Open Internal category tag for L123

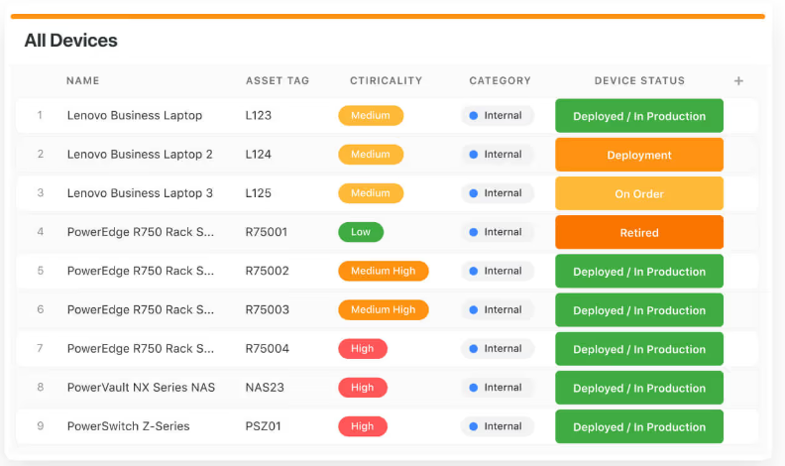[x=498, y=116]
